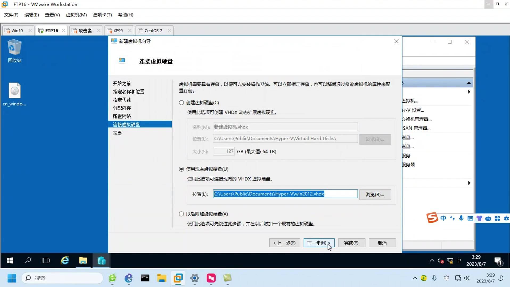
Task: Select the 以后附加虚拟硬盘(A) radio button
Action: [x=181, y=214]
